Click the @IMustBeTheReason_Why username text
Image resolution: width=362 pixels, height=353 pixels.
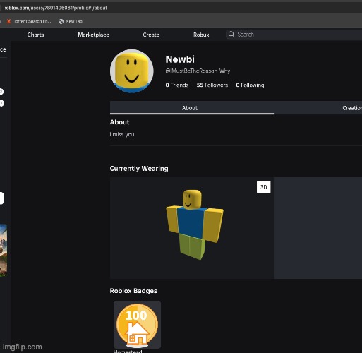[198, 71]
